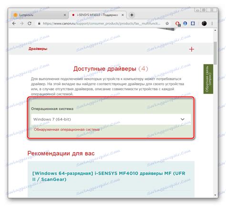Open the operating system dropdown
226x206 pixels.
pyautogui.click(x=111, y=119)
